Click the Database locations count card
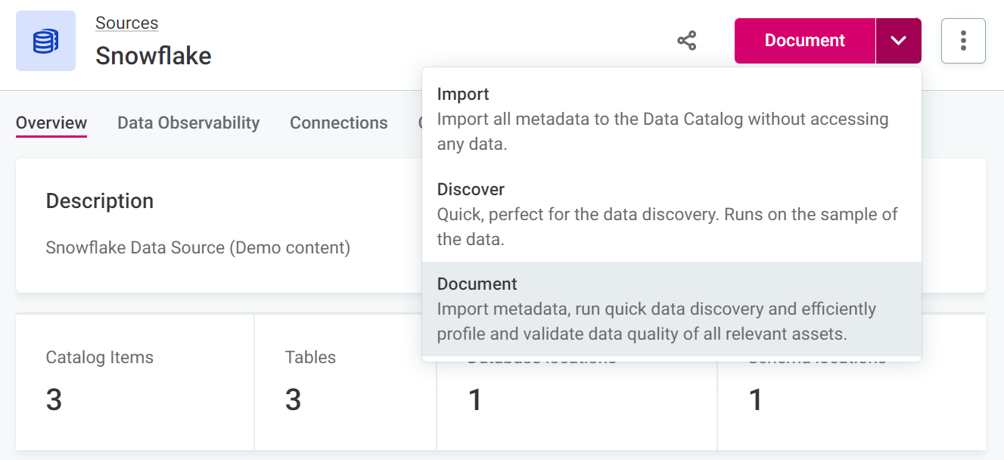1004x460 pixels. (577, 401)
